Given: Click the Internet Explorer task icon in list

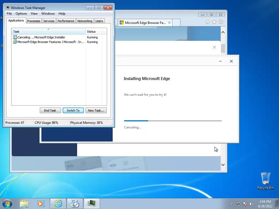Looking at the screenshot, I should tap(15, 42).
